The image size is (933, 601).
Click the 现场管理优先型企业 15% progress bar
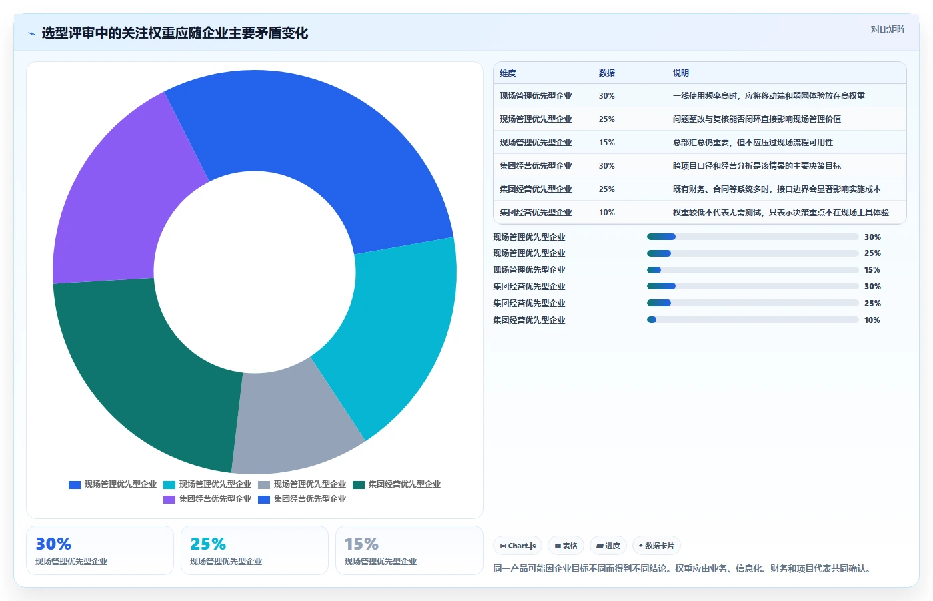[x=753, y=270]
